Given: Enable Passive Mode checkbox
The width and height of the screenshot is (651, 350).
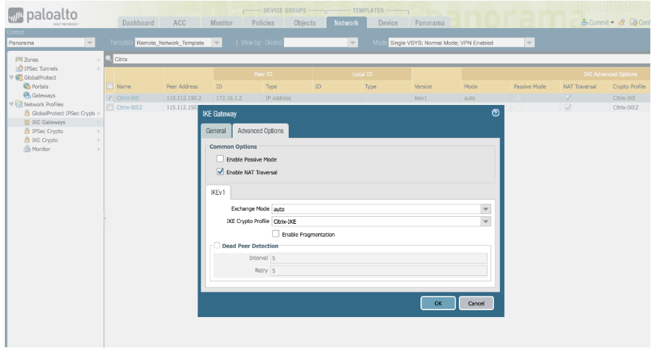Looking at the screenshot, I should [x=220, y=159].
